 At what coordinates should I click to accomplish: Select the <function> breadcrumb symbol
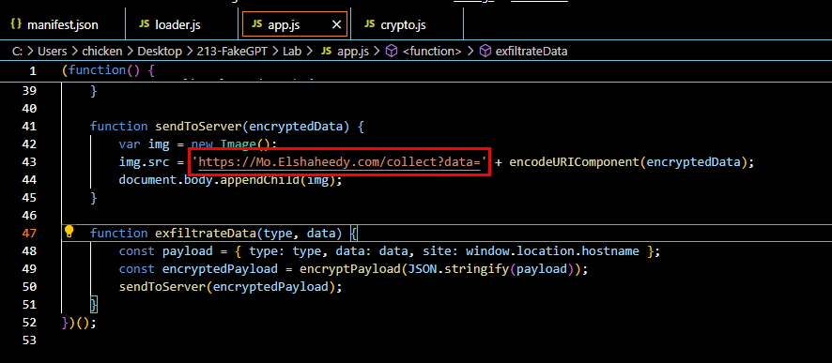(x=432, y=52)
